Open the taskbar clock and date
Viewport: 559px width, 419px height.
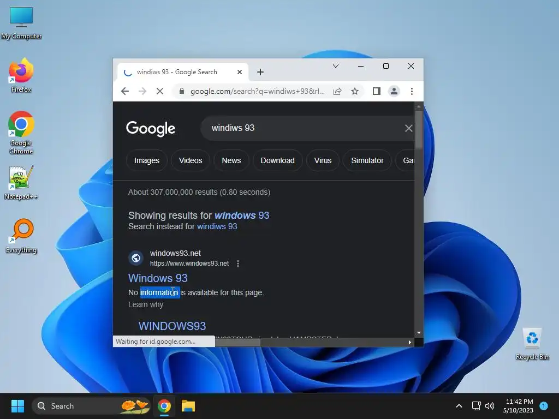tap(518, 406)
